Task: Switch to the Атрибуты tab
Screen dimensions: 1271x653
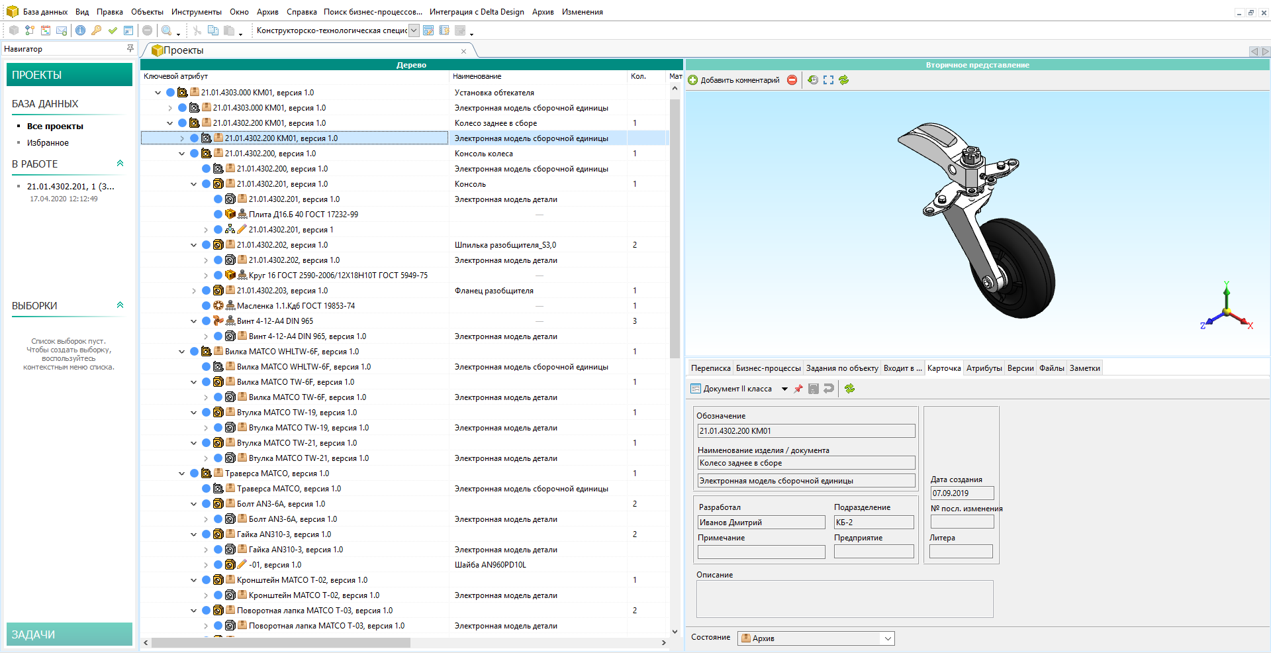Action: click(x=984, y=368)
